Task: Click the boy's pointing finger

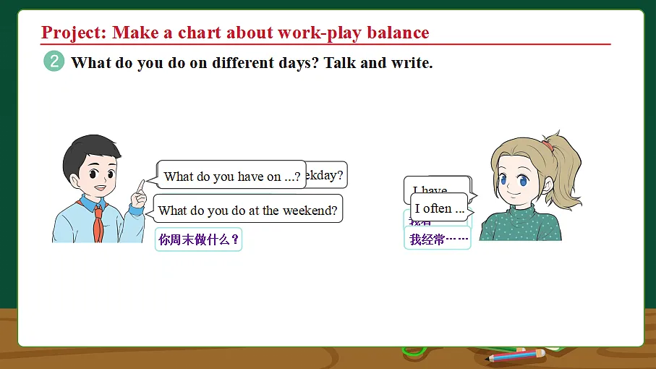Action: coord(140,186)
